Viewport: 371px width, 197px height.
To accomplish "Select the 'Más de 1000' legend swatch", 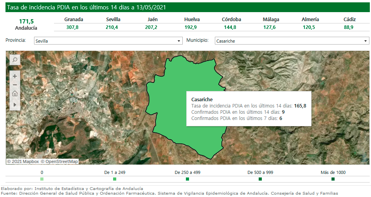I will [x=333, y=179].
